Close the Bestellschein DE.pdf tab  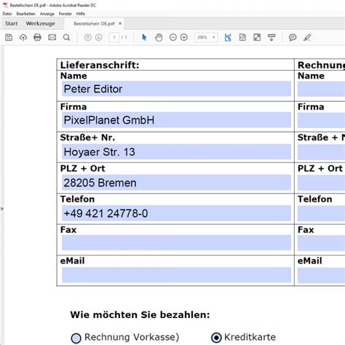[120, 23]
